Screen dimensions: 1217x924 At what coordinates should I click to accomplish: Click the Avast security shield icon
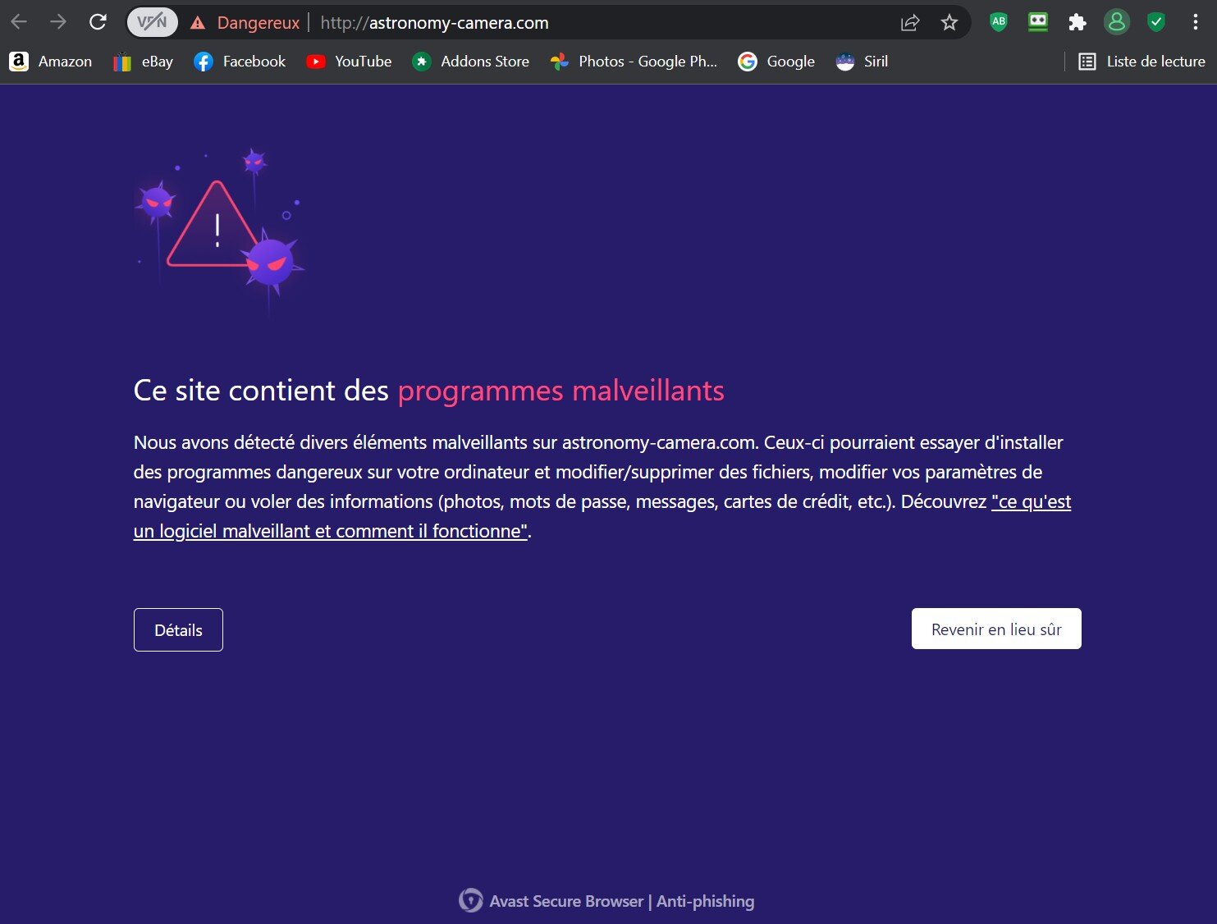1156,22
